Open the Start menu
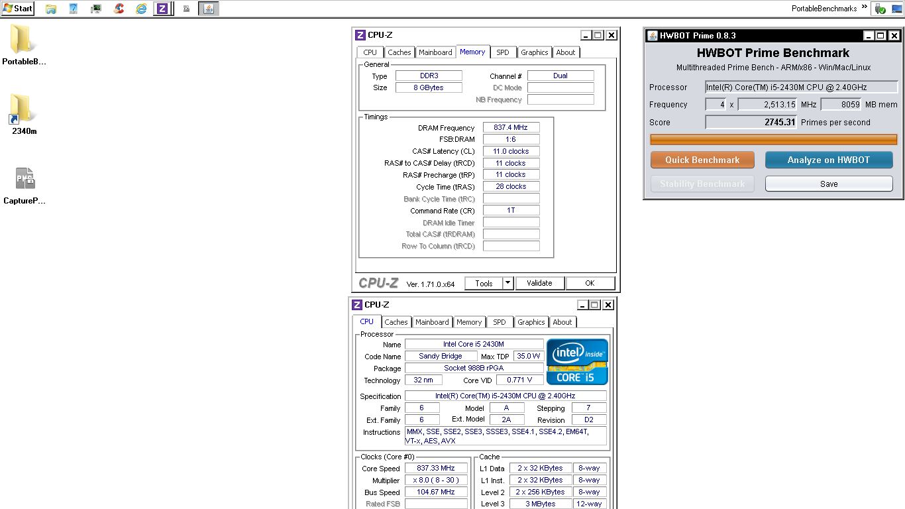The height and width of the screenshot is (509, 905). [18, 9]
